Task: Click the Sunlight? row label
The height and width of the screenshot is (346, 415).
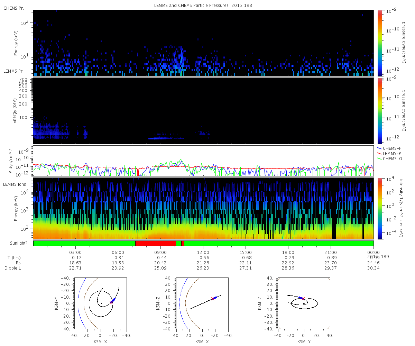Action: point(17,243)
